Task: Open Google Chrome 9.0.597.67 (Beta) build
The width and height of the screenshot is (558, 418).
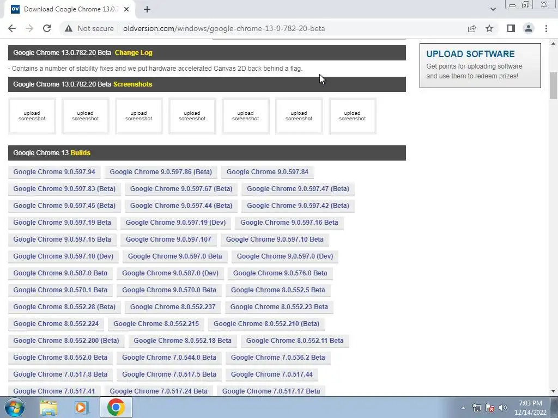Action: coord(181,189)
